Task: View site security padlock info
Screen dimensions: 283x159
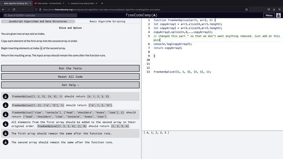Action: pos(40,9)
